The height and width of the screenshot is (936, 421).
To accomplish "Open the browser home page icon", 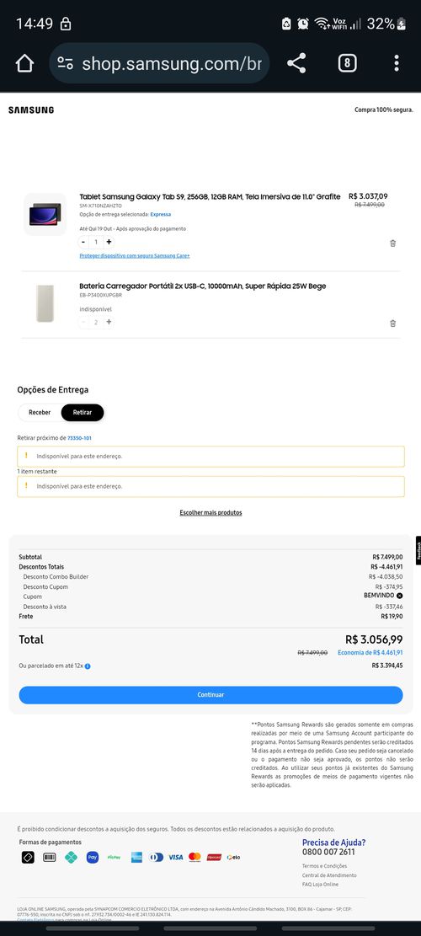I will pos(24,63).
